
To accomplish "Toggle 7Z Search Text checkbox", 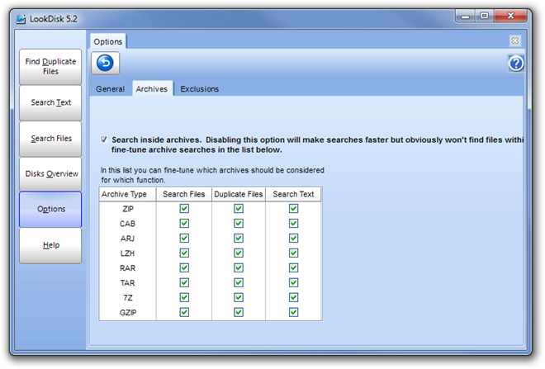I will (x=293, y=298).
